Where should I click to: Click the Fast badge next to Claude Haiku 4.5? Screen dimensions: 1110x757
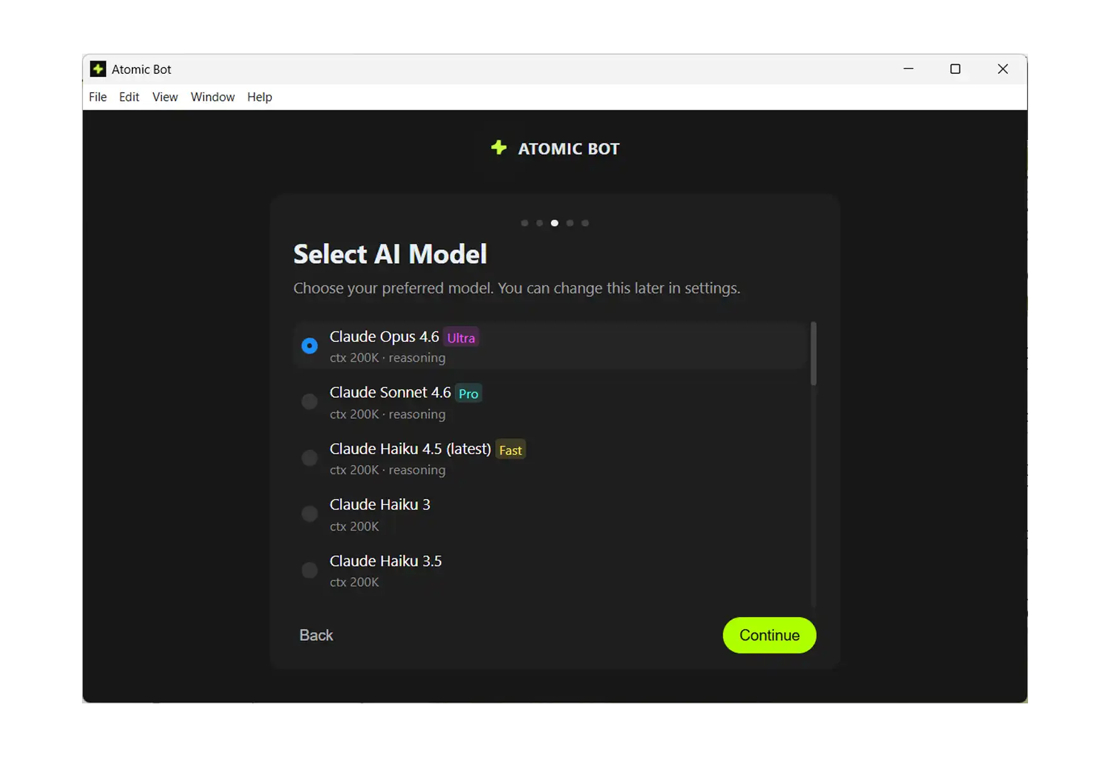(x=511, y=450)
